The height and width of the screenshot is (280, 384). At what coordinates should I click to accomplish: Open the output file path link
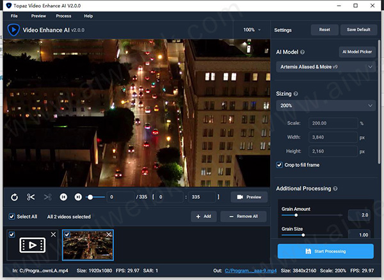click(x=251, y=270)
